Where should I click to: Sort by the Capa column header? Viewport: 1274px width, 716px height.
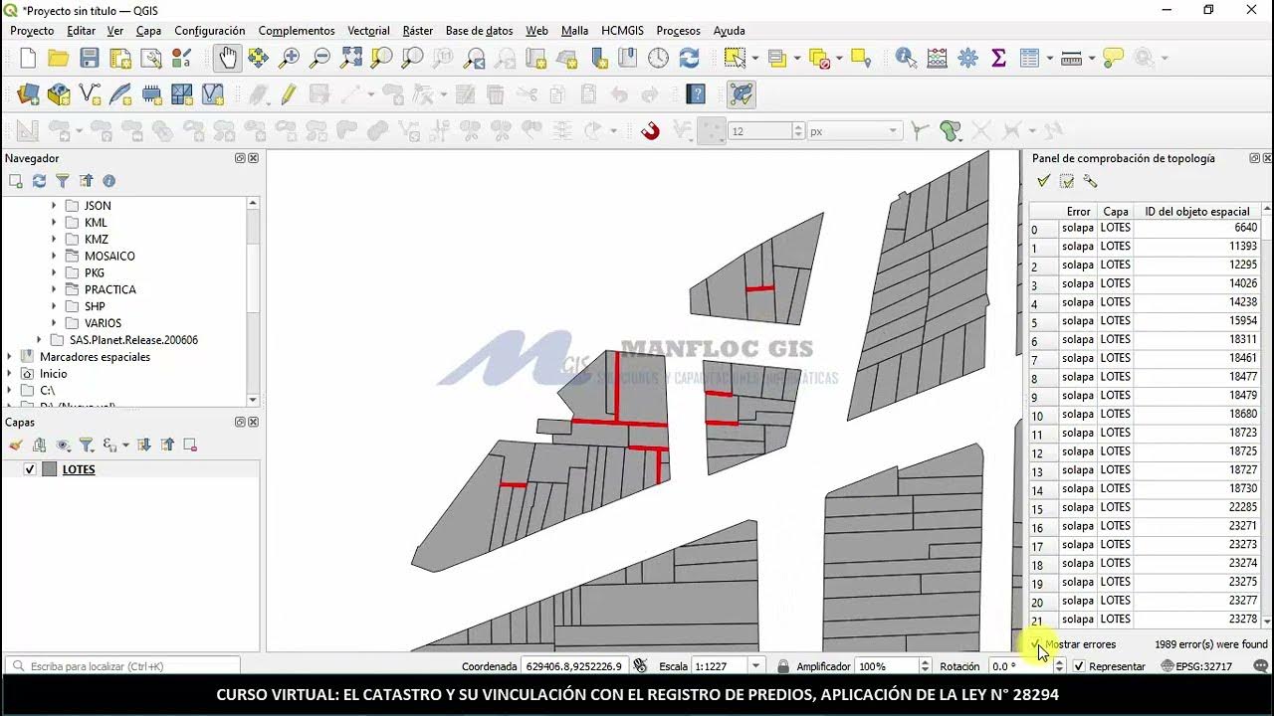(1116, 211)
